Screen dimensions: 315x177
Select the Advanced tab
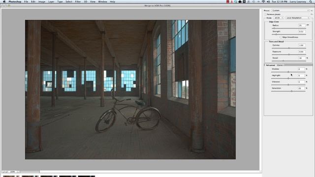click(x=270, y=65)
